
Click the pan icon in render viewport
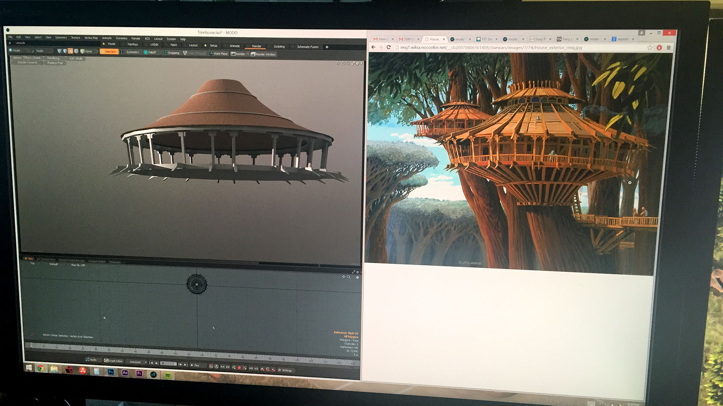pyautogui.click(x=338, y=63)
